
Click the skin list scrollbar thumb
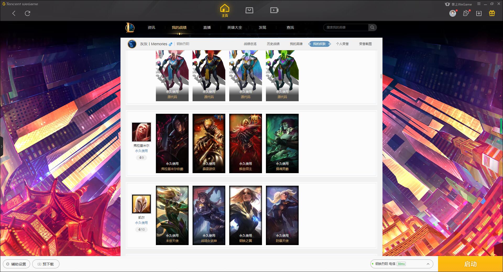tap(381, 76)
